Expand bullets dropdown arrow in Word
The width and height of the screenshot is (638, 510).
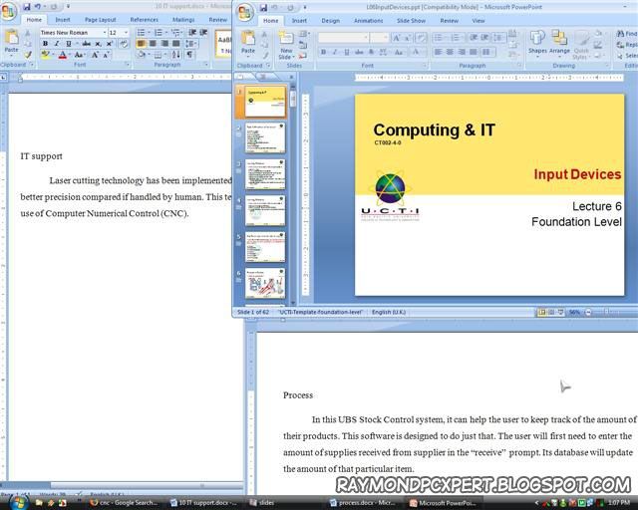pos(149,32)
